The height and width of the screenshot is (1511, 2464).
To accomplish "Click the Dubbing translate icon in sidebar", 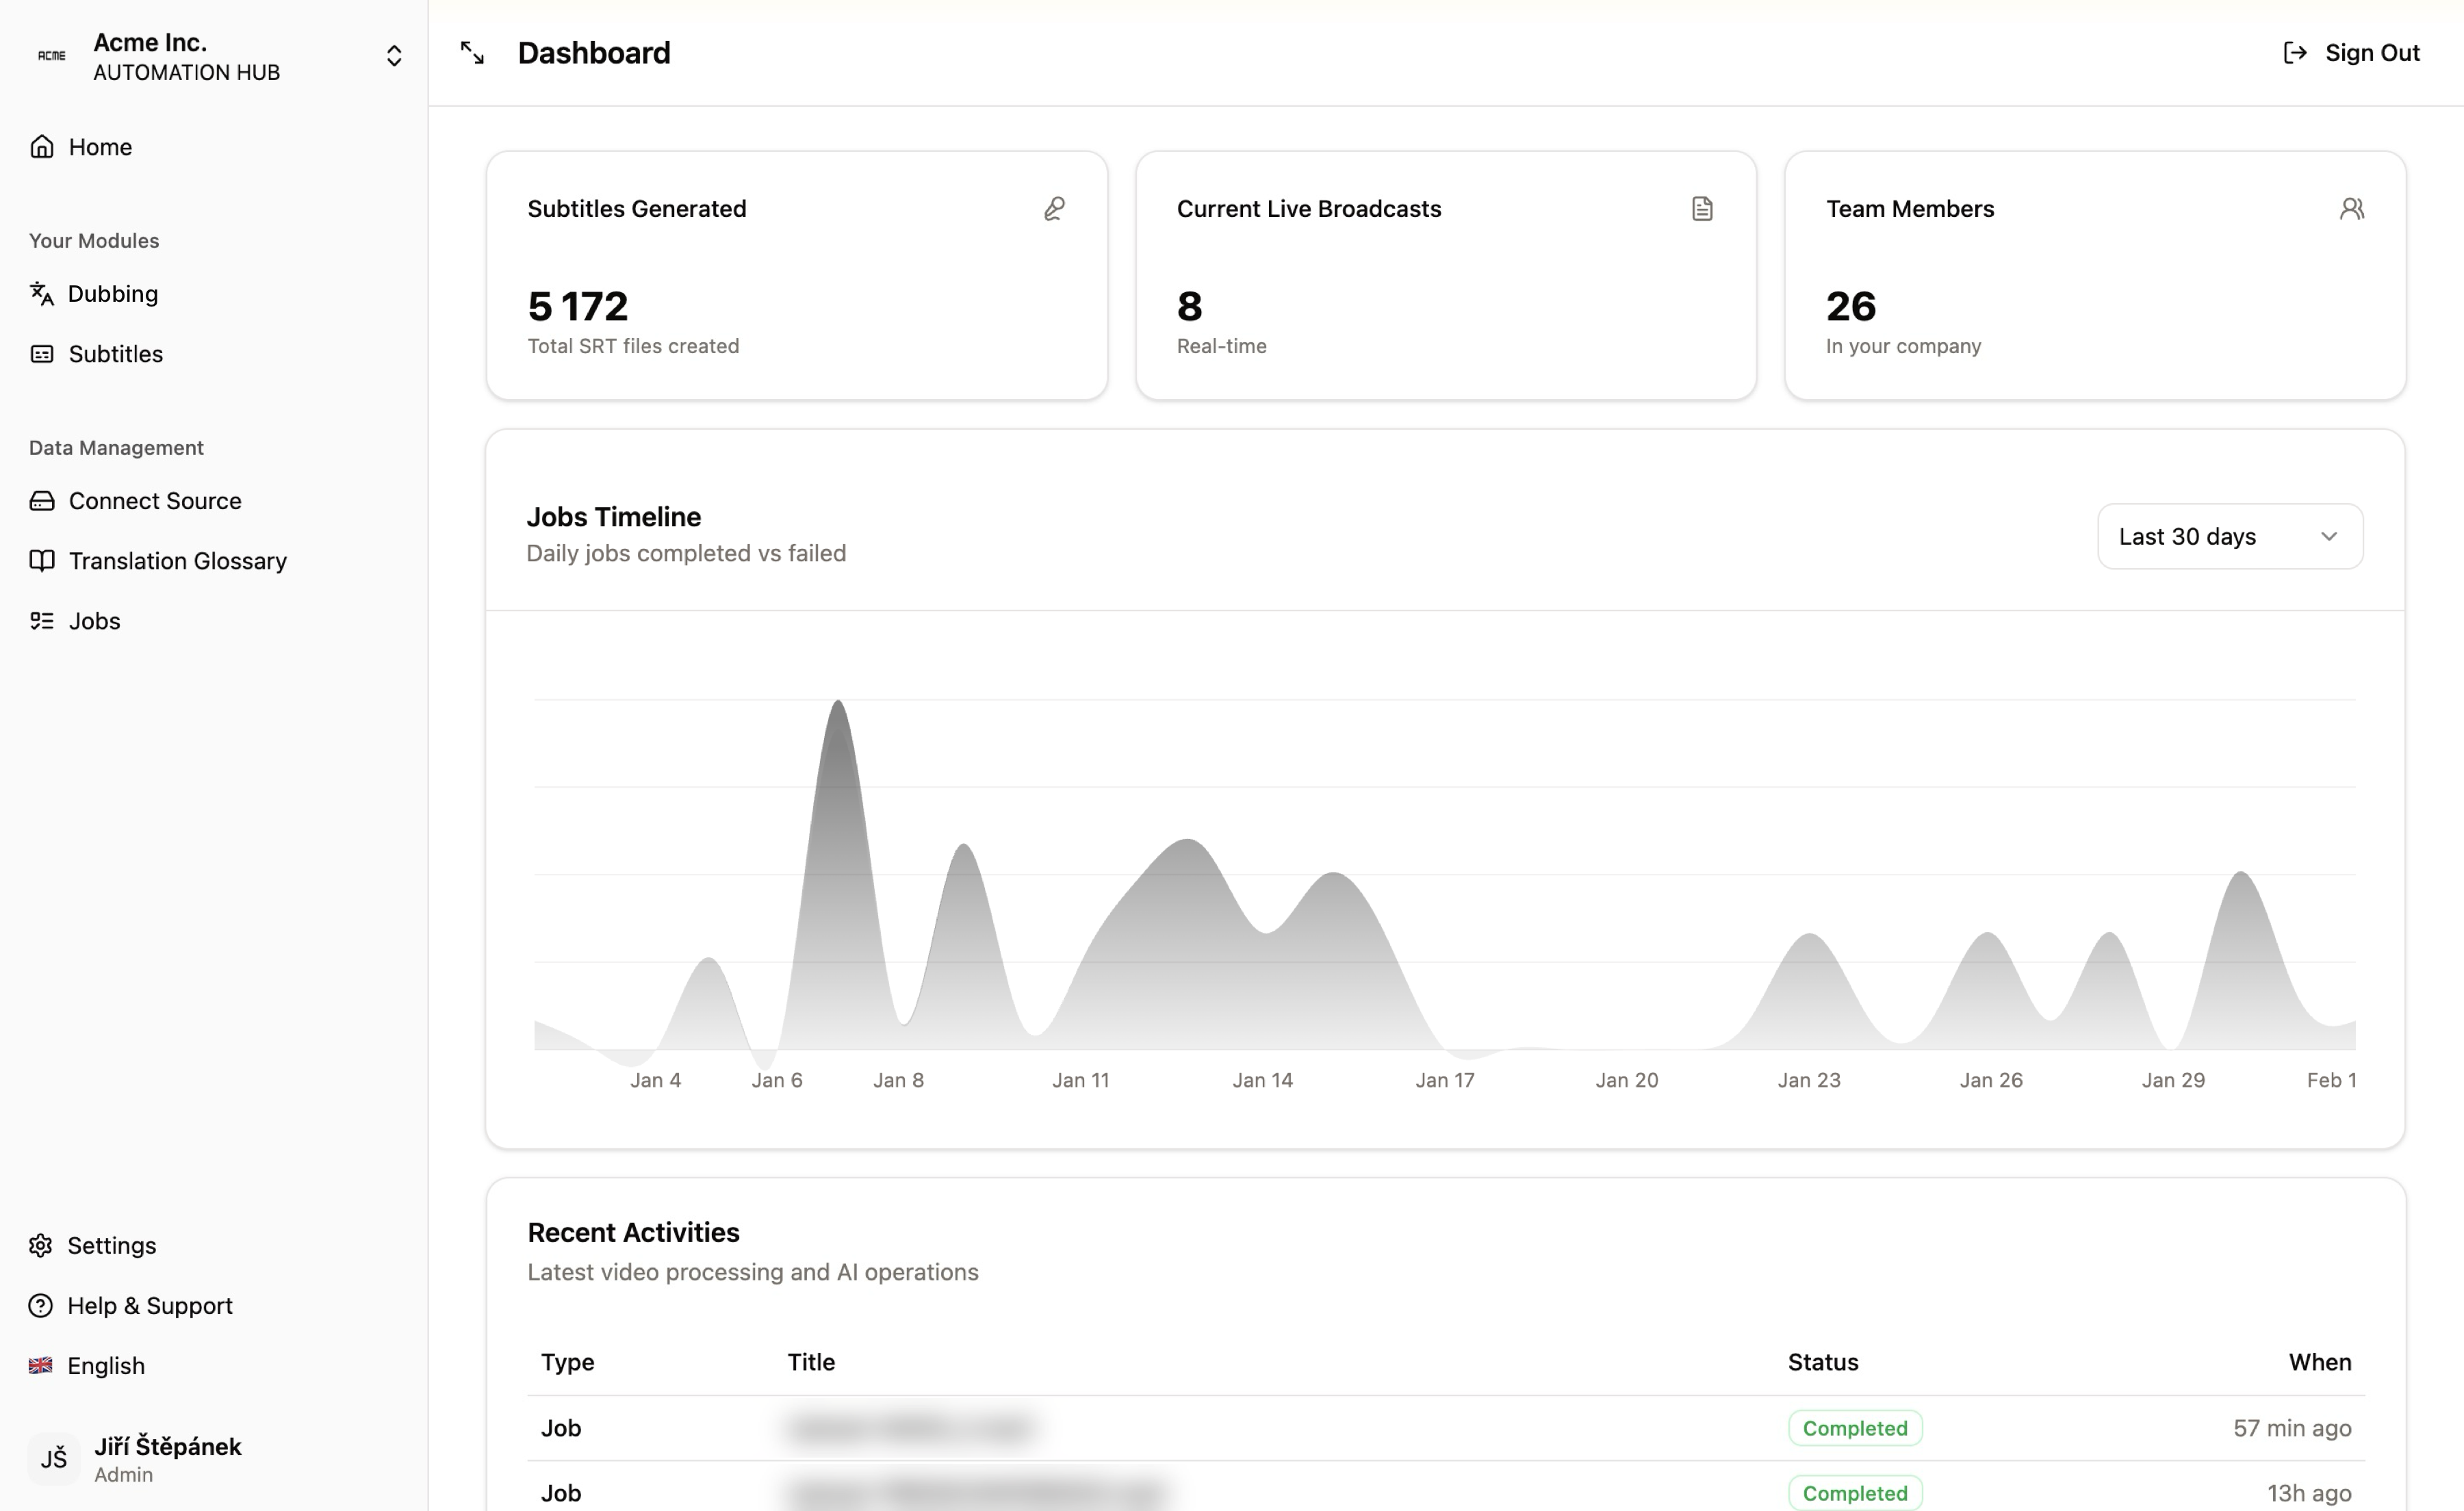I will (x=41, y=293).
